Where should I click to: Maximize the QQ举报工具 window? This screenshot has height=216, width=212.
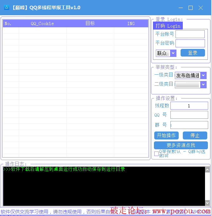(x=191, y=8)
